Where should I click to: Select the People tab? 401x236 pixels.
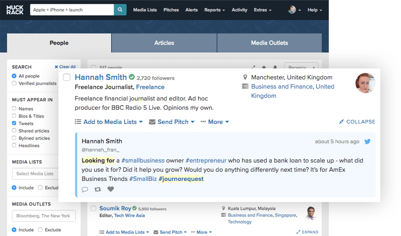coord(59,43)
